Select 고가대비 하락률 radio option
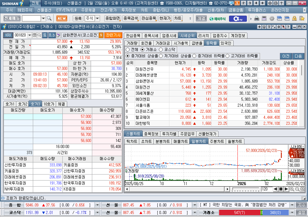This screenshot has width=308, height=217. (228, 56)
